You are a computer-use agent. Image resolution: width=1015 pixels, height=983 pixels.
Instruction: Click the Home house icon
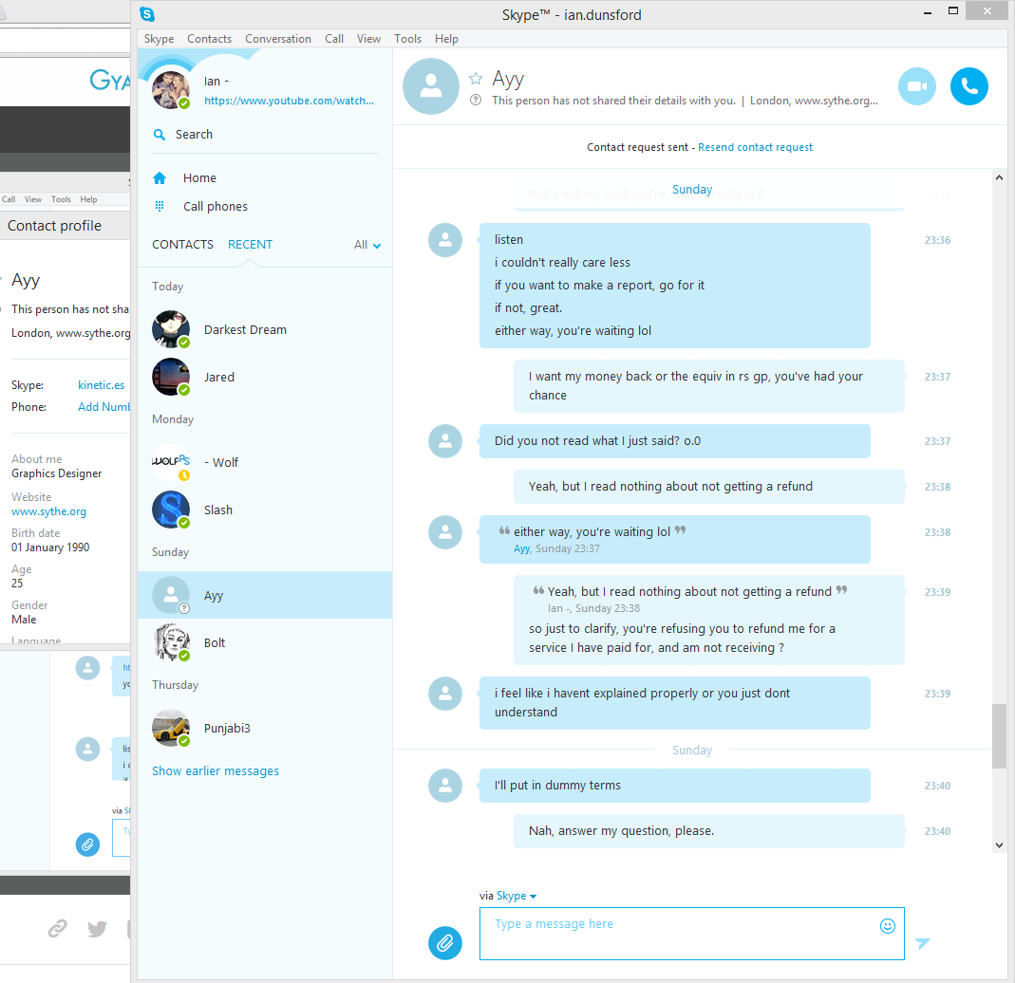[160, 177]
